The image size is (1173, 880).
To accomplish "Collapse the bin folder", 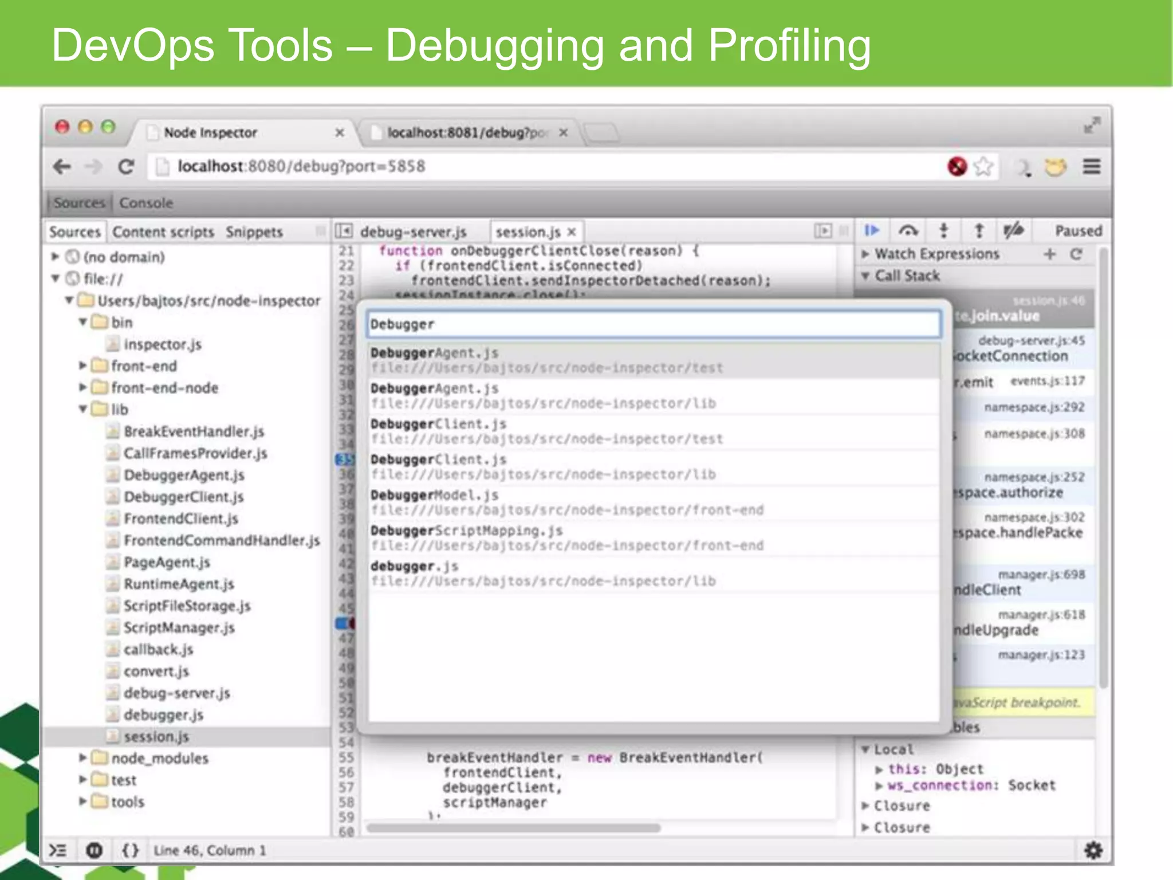I will [x=83, y=321].
